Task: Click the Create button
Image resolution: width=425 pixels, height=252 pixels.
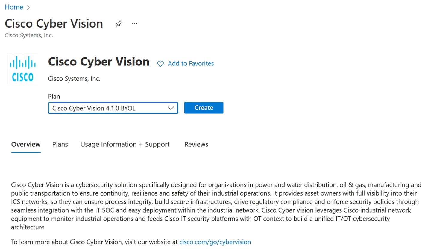Action: pyautogui.click(x=204, y=108)
